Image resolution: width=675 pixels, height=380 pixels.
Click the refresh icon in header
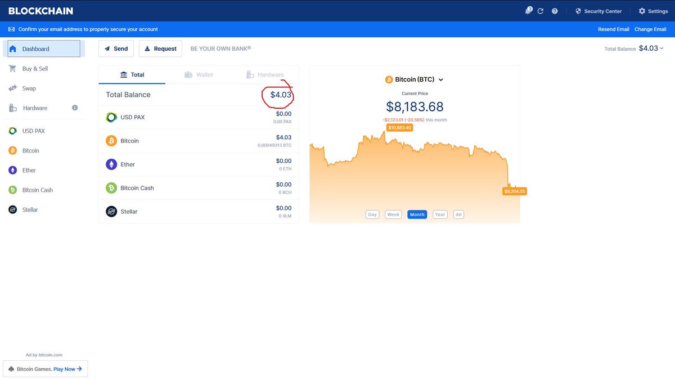[x=541, y=11]
